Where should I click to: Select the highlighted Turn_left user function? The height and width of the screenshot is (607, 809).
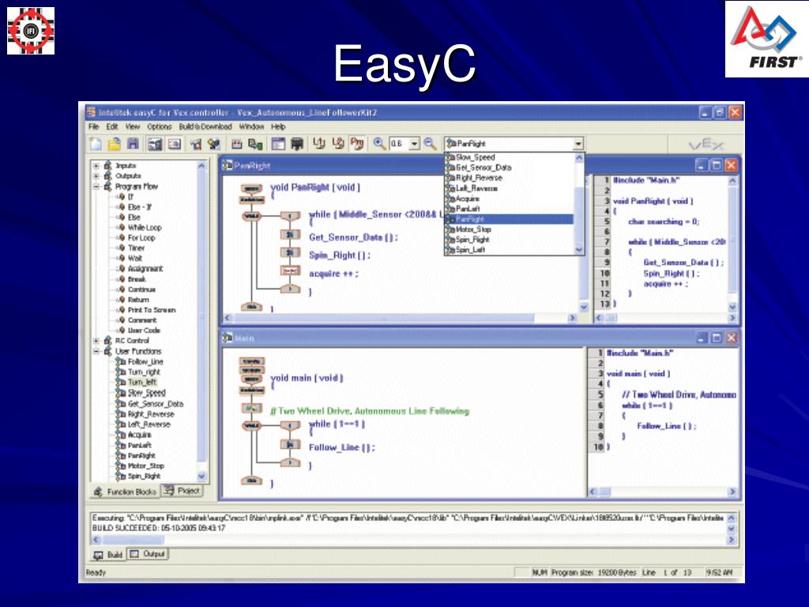point(142,383)
